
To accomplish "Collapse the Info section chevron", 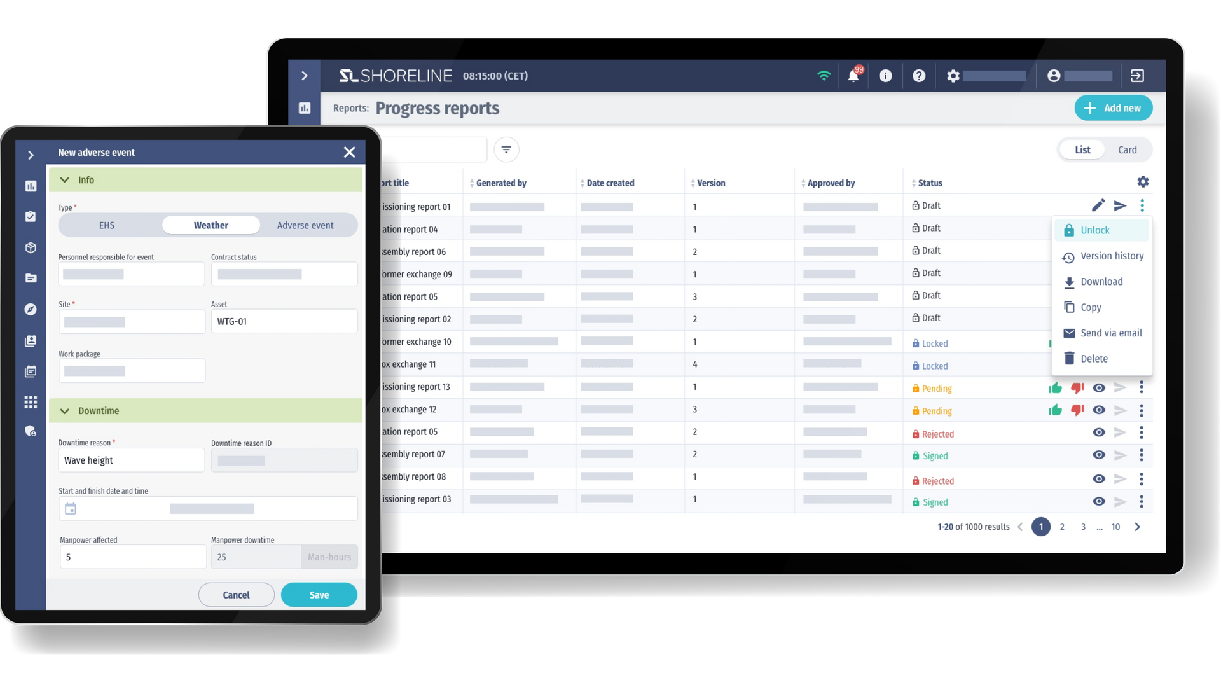I will pos(65,180).
